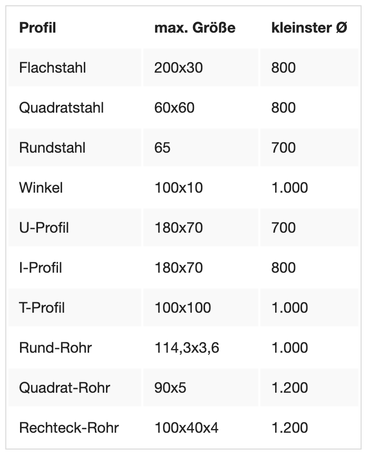Select the Quadratstahl row label

point(61,108)
